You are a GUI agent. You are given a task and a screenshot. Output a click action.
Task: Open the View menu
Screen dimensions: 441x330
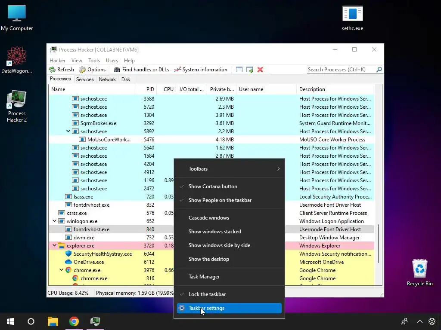(x=77, y=61)
